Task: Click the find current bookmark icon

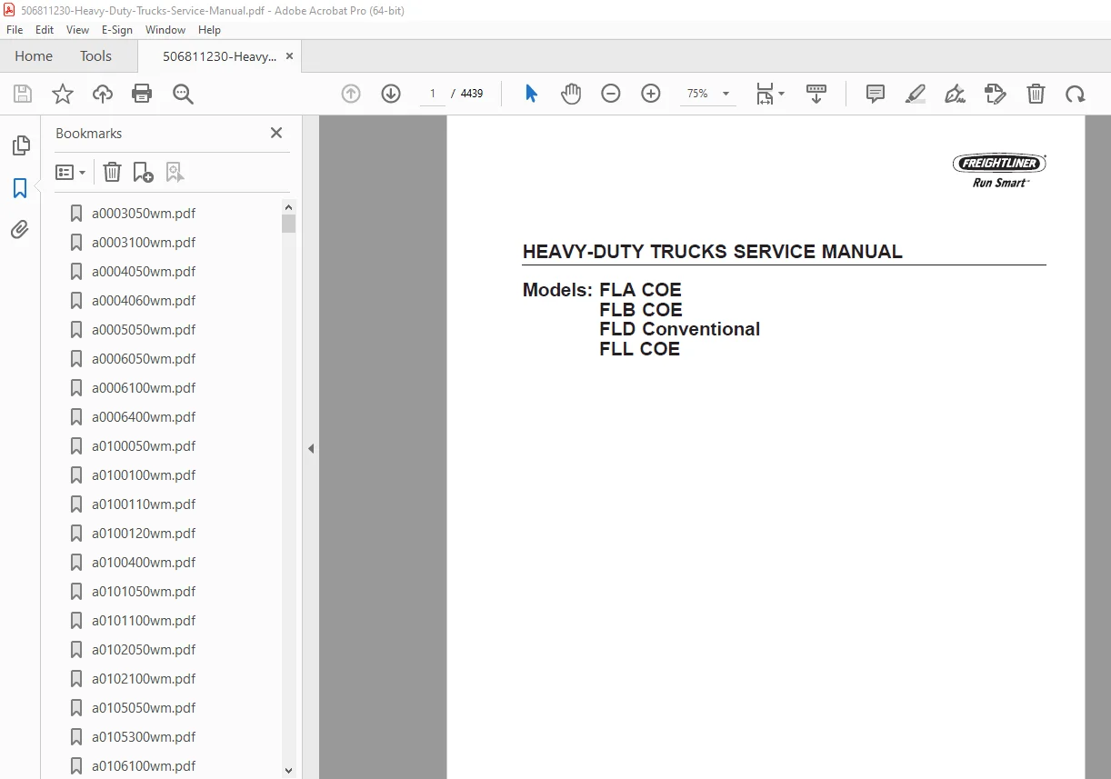Action: (x=175, y=172)
